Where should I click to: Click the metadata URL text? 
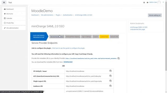(x=91, y=58)
